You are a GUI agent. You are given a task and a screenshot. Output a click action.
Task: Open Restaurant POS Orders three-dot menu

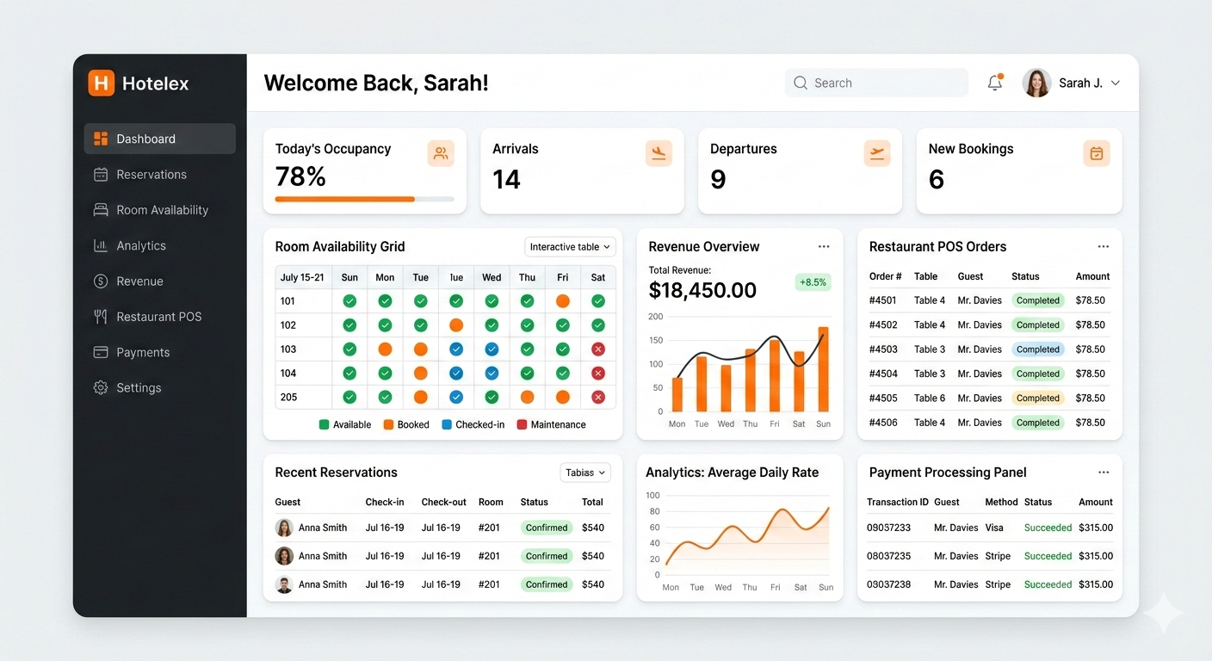[1104, 247]
